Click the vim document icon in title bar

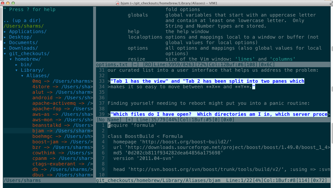[x=118, y=3]
